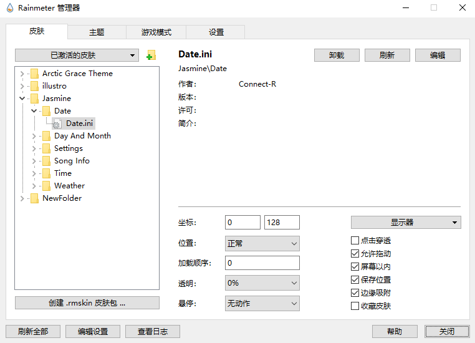Switch to the 主题 tab
475x343 pixels.
(x=97, y=32)
